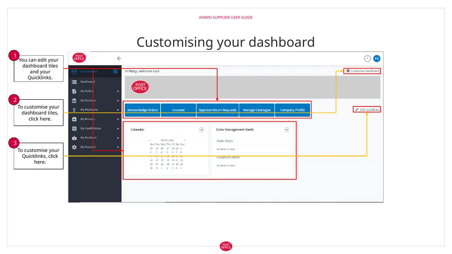Expand the My Credit Notes submenu arrow

pyautogui.click(x=118, y=129)
